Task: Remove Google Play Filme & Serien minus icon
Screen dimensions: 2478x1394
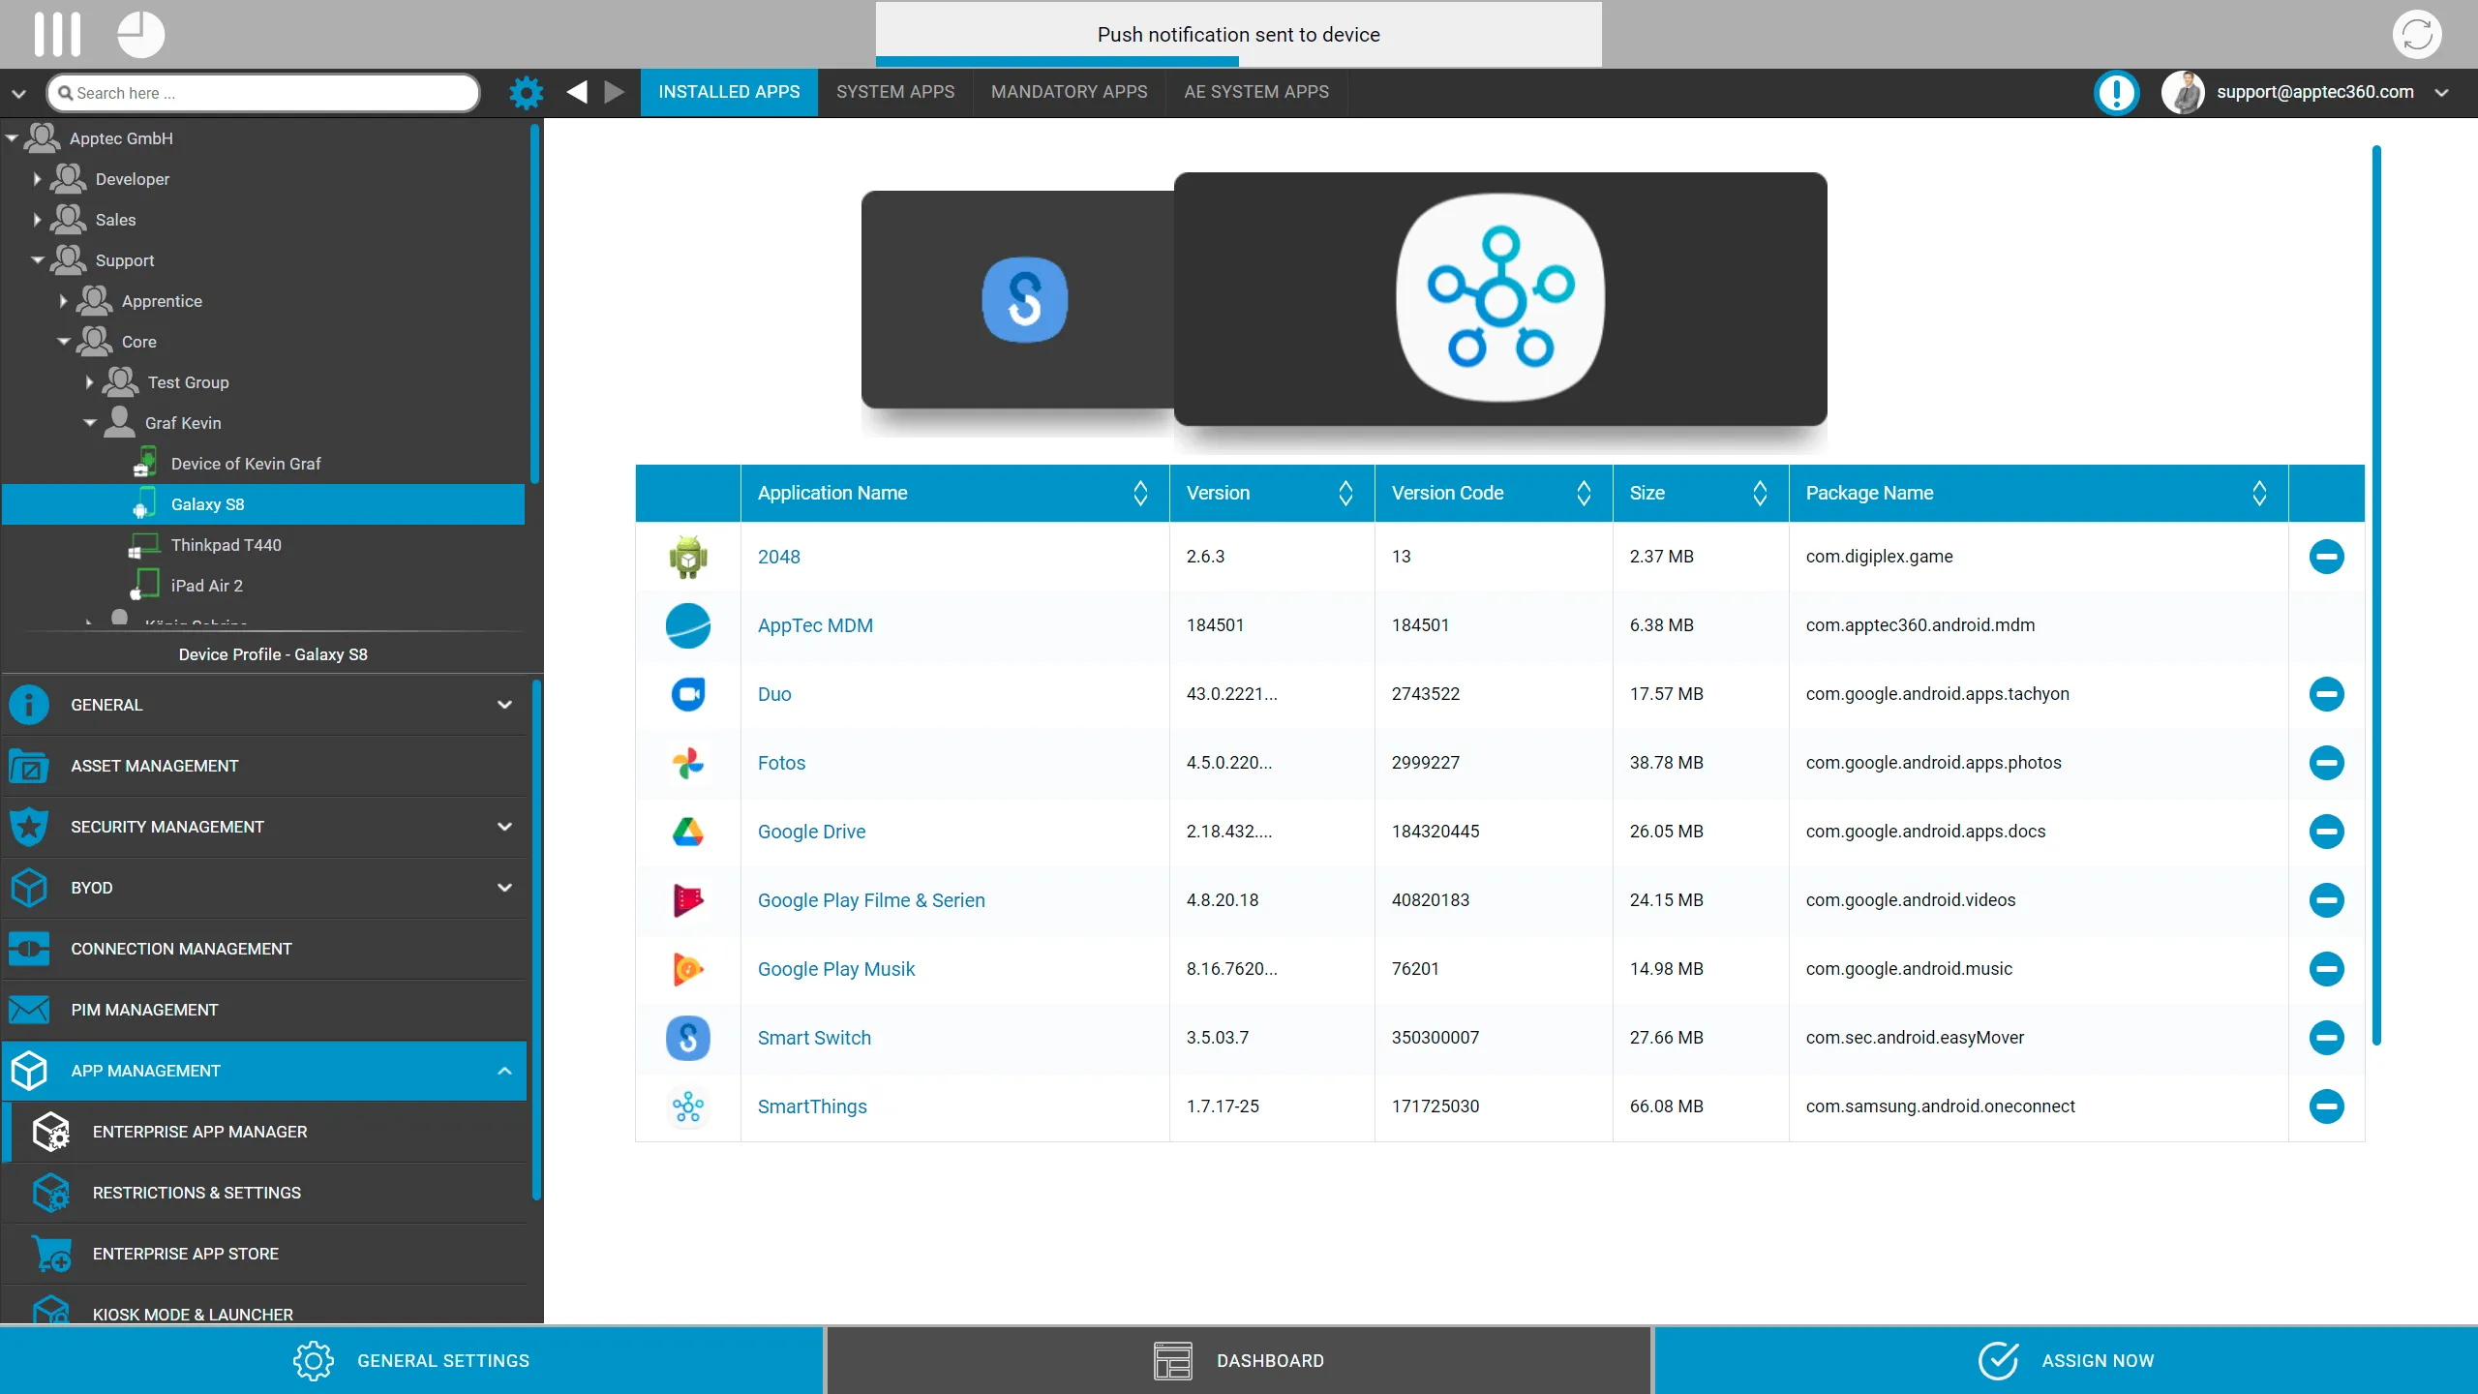Action: tap(2326, 900)
